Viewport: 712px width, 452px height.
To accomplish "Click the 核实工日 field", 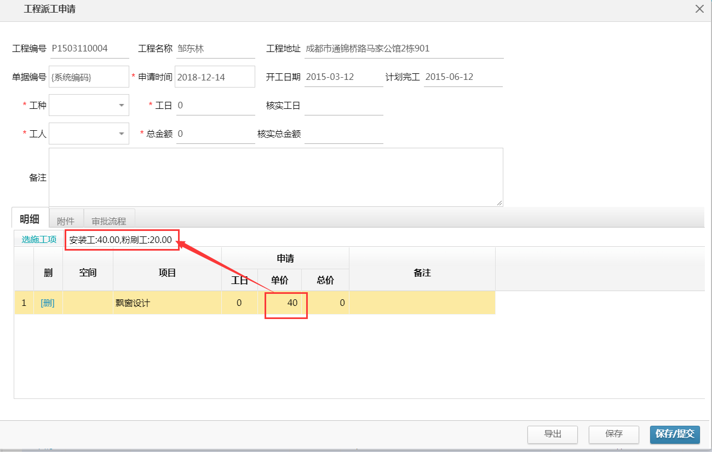I will click(343, 106).
